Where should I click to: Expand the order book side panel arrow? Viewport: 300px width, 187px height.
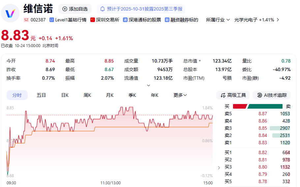[219, 168]
